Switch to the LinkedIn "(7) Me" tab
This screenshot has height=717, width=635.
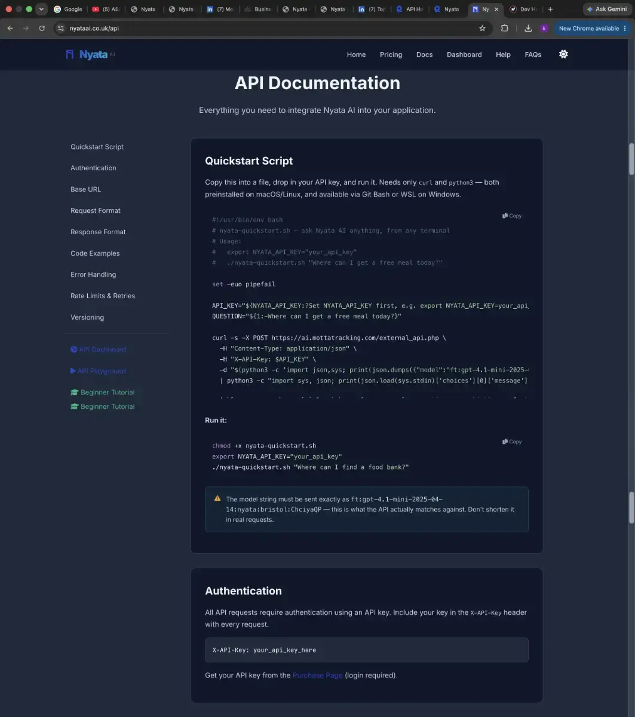(x=220, y=9)
